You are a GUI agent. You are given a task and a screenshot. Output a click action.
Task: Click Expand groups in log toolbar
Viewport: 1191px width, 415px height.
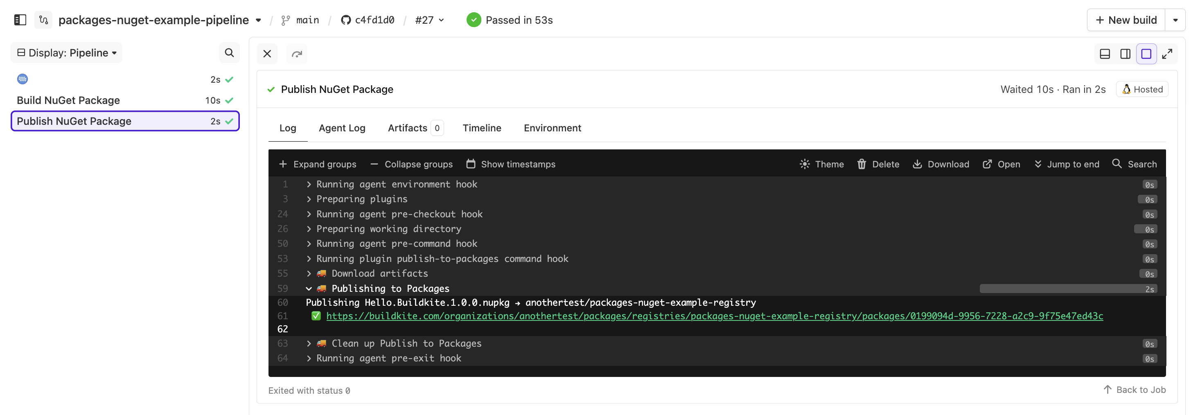tap(318, 164)
